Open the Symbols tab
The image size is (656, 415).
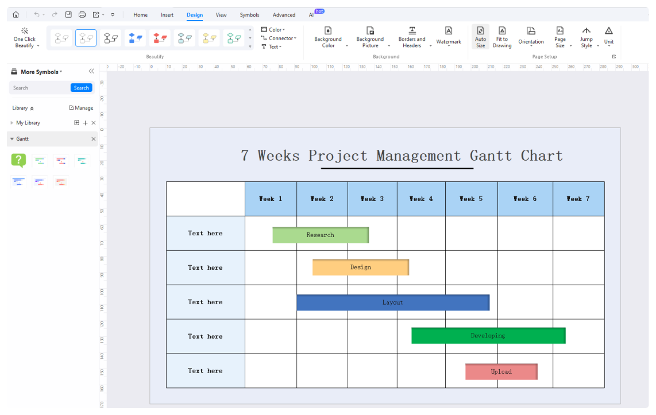coord(249,14)
